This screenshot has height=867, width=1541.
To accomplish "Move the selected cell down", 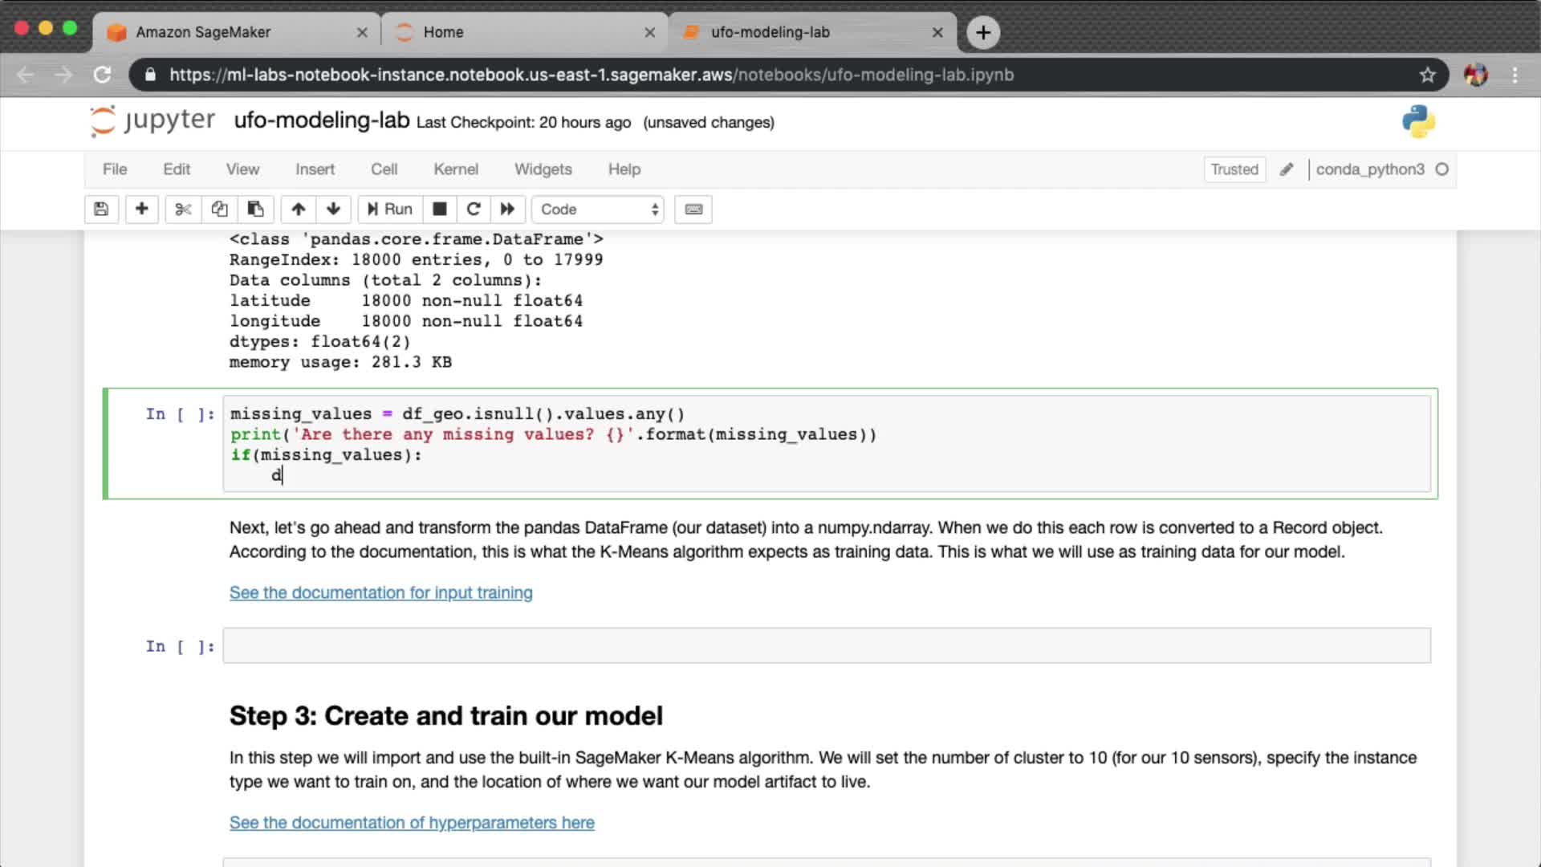I will [334, 210].
